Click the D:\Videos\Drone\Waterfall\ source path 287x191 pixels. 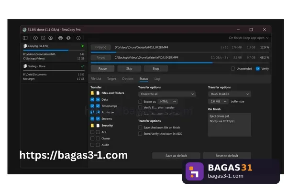(x=39, y=54)
